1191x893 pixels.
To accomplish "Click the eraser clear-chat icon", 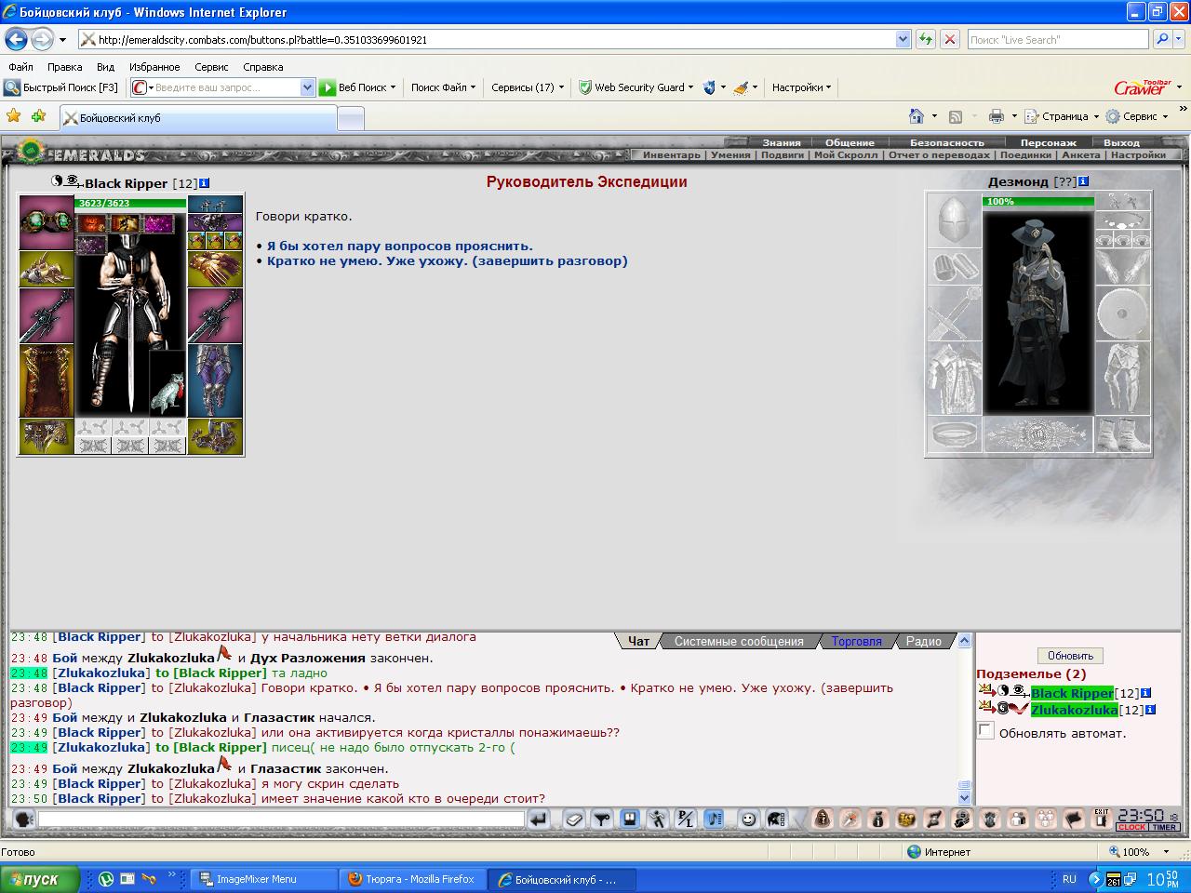I will tap(574, 820).
